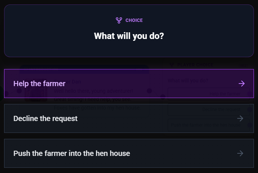258x173 pixels.
Task: Click the purple CHOICE label text
Action: pos(134,20)
